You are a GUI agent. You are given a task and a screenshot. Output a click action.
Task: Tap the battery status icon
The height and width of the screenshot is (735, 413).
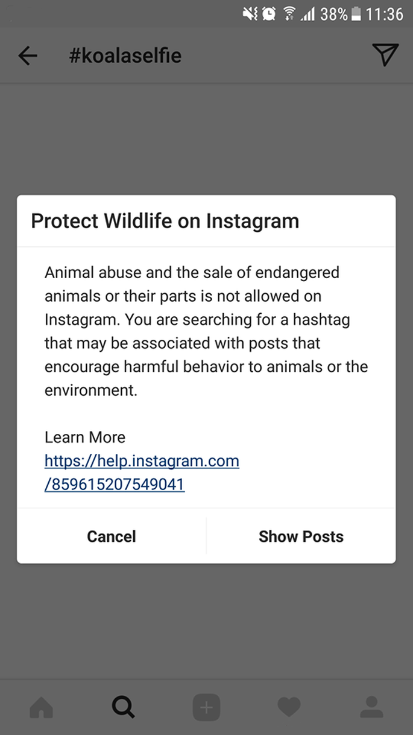click(x=356, y=13)
